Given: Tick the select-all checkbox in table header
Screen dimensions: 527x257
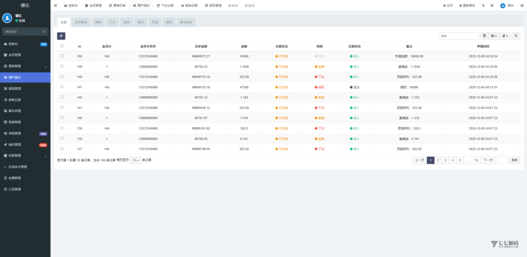Looking at the screenshot, I should [x=62, y=46].
